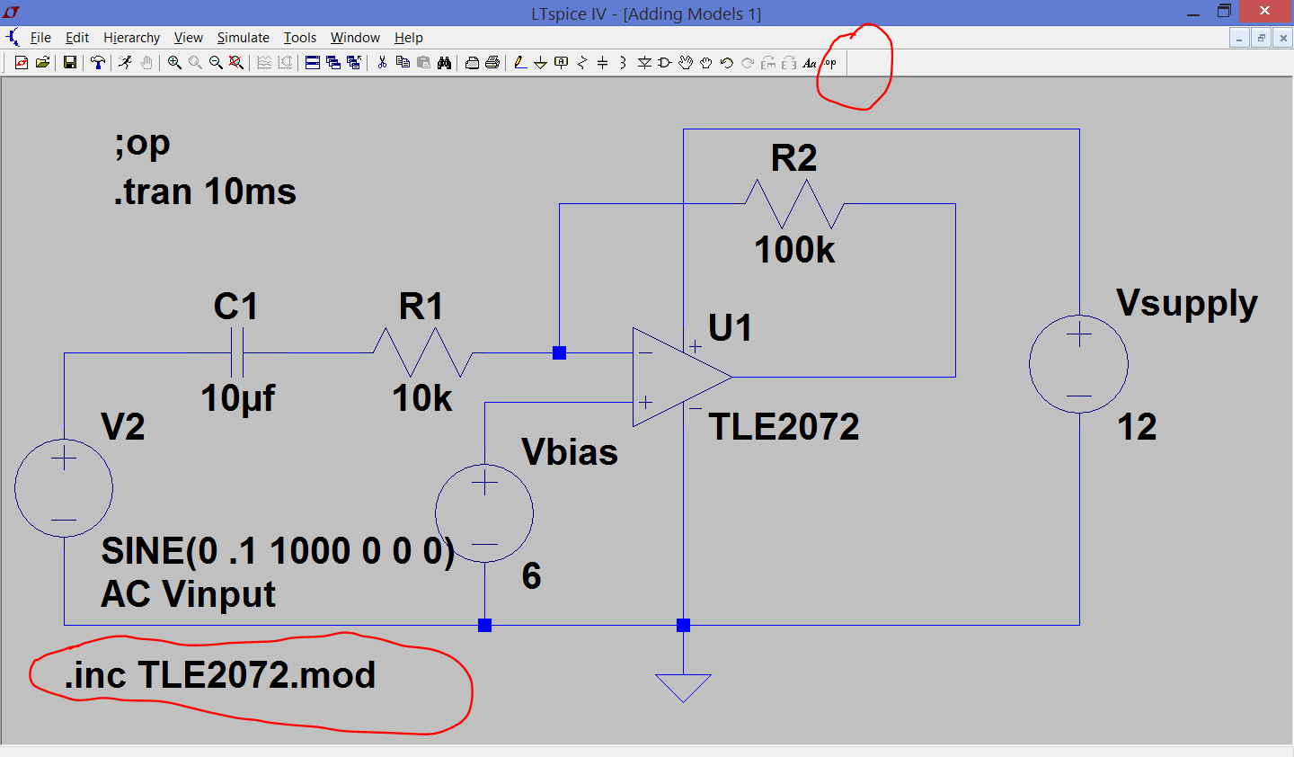Screen dimensions: 1294x757
Task: Click the AC Vinput text
Action: coord(188,594)
